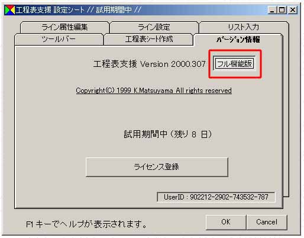The height and width of the screenshot is (238, 304).
Task: Click the UserID field
Action: pyautogui.click(x=216, y=197)
